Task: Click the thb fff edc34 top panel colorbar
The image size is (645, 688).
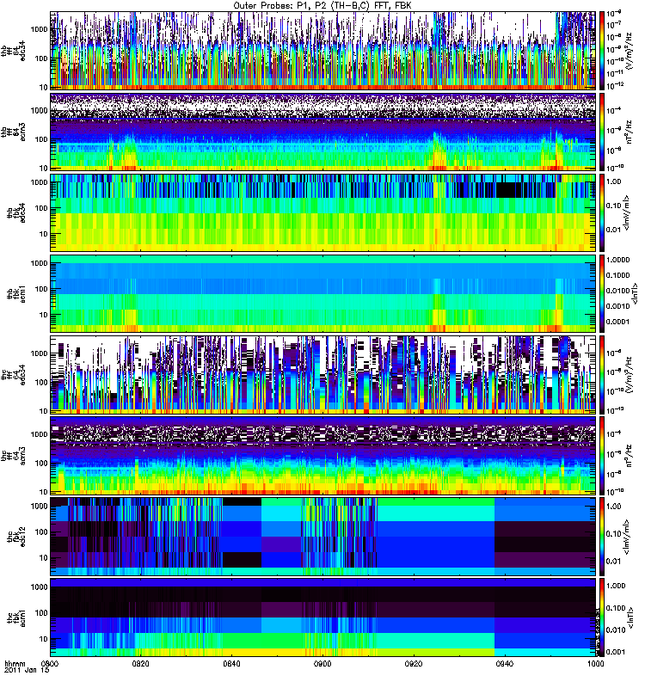Action: pos(602,51)
